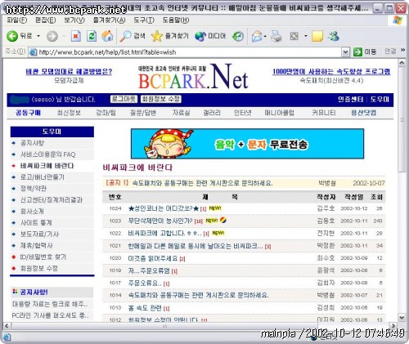Select ID/비밀번호 찾기 in the sidebar
This screenshot has width=409, height=344.
(x=43, y=257)
